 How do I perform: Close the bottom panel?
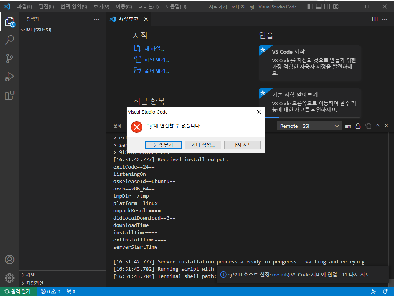click(x=386, y=126)
